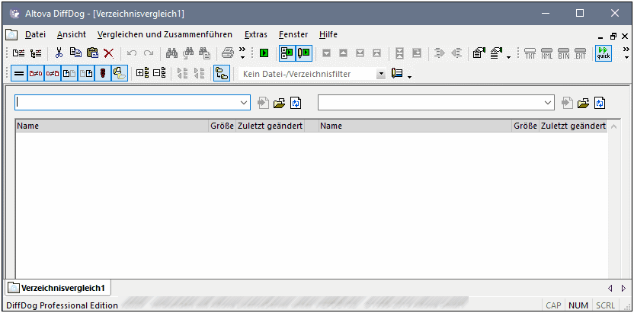Viewport: 634px width, 313px height.
Task: Expand right directory path dropdown chevron
Action: [548, 103]
